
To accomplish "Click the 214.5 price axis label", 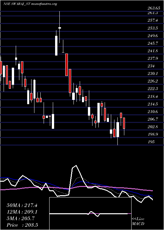I will click(x=153, y=104).
